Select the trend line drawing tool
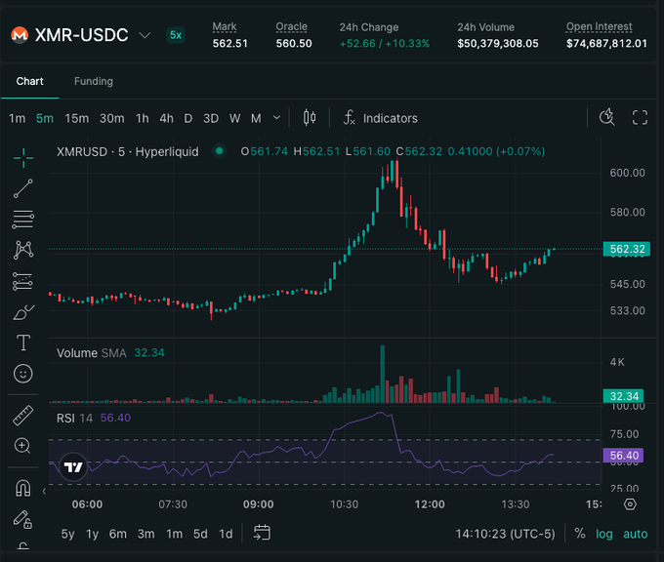Viewport: 664px width, 562px height. point(23,188)
